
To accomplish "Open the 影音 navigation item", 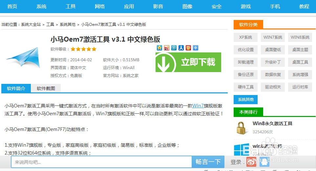I will point(158,7).
